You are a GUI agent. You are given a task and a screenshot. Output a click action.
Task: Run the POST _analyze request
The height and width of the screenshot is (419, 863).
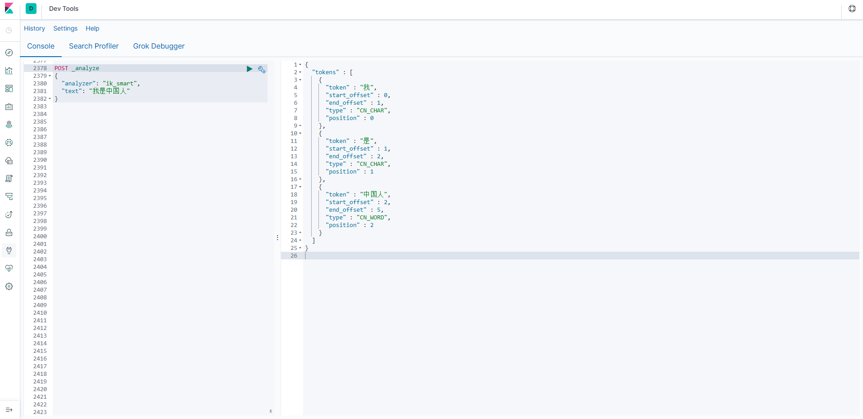250,69
